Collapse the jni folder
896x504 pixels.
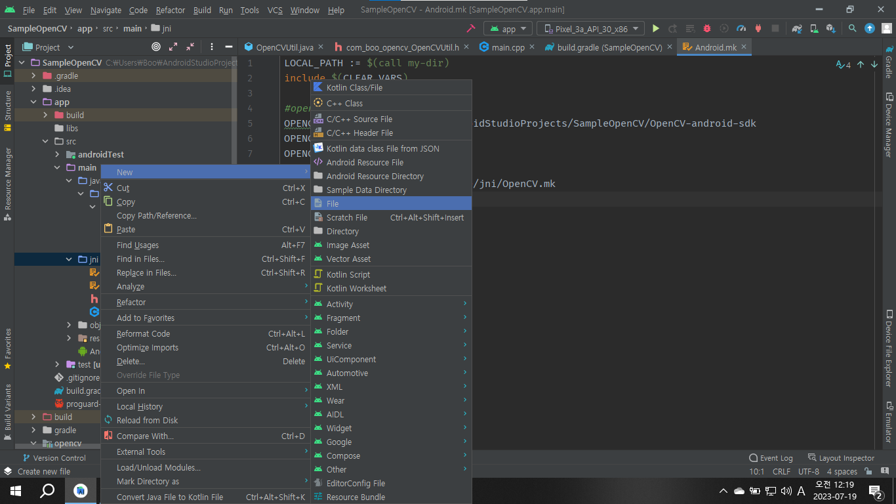tap(70, 259)
